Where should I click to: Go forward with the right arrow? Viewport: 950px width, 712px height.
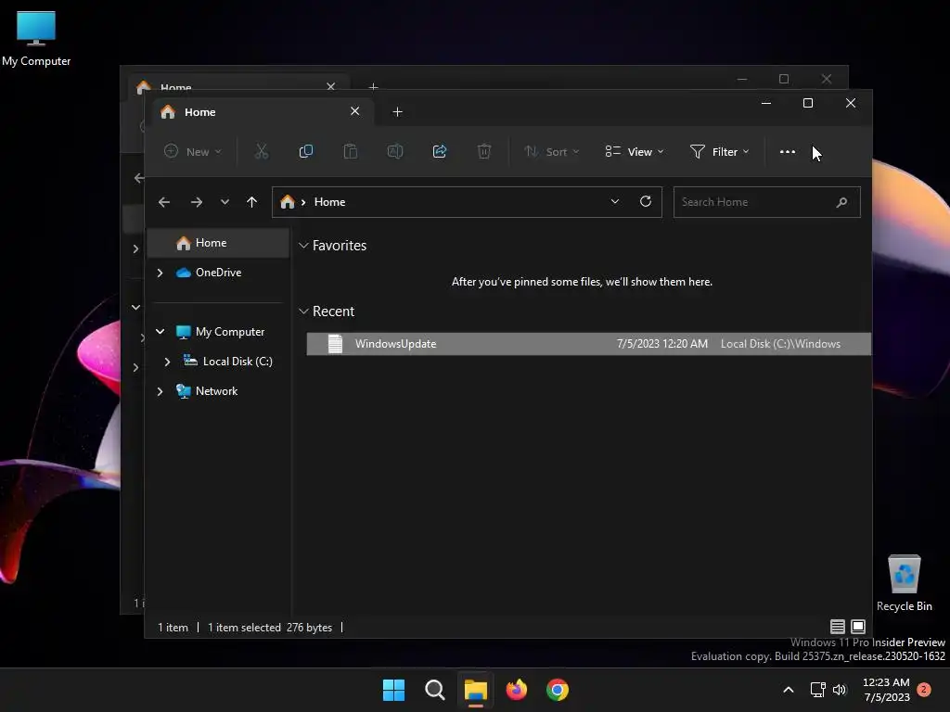[x=197, y=202]
